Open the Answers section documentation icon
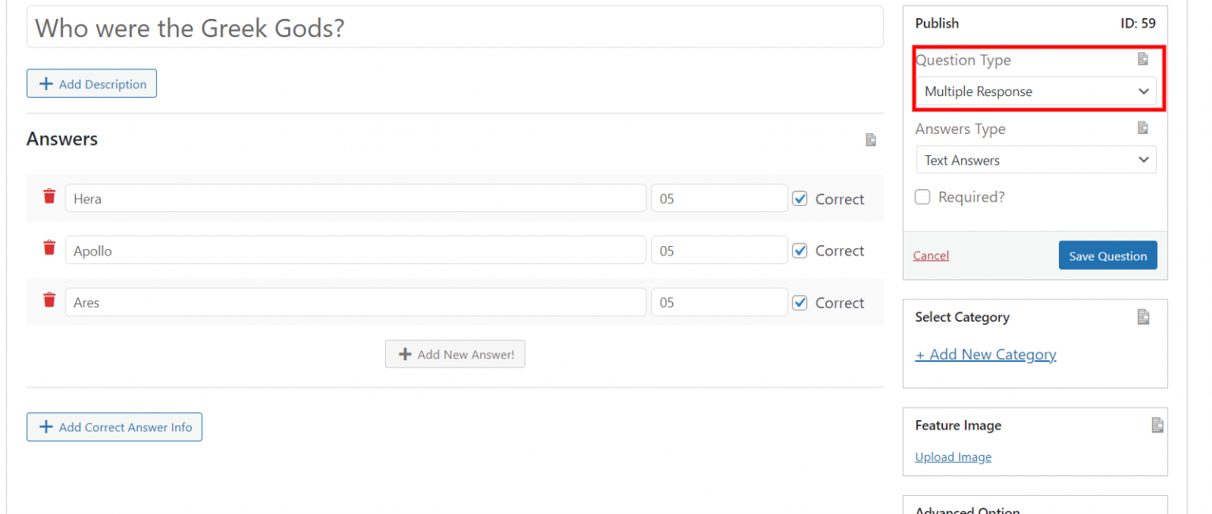 870,140
